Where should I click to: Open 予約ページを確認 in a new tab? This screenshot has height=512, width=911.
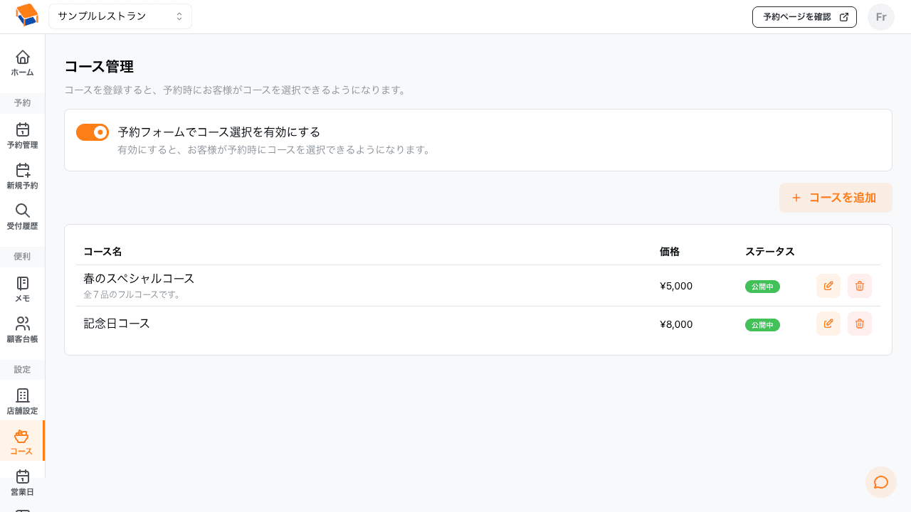[x=804, y=16]
